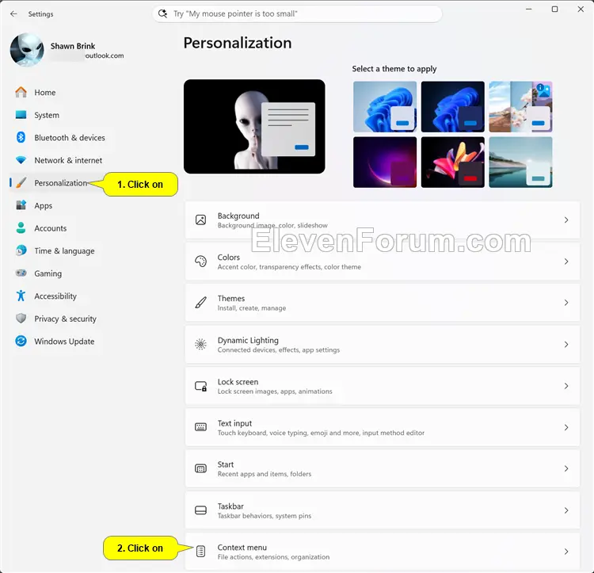Click the Accessibility label in sidebar
Screen dimensions: 594x573
(x=55, y=296)
